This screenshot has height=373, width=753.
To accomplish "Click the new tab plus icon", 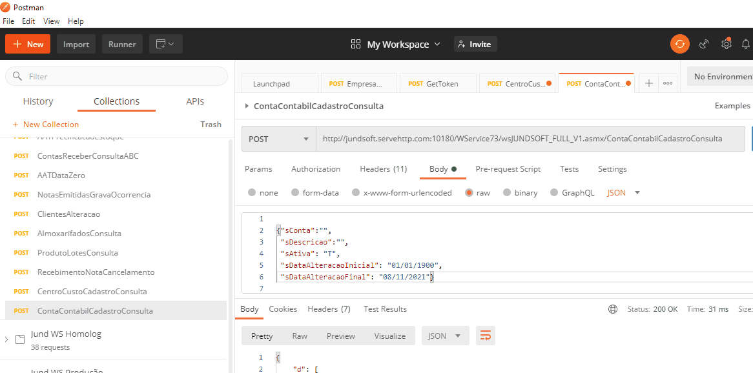I will click(649, 83).
